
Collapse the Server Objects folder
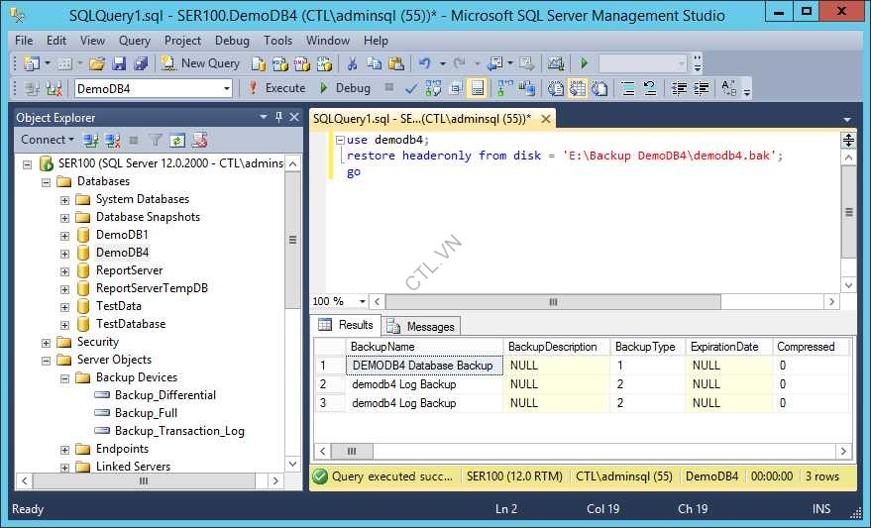[x=47, y=361]
